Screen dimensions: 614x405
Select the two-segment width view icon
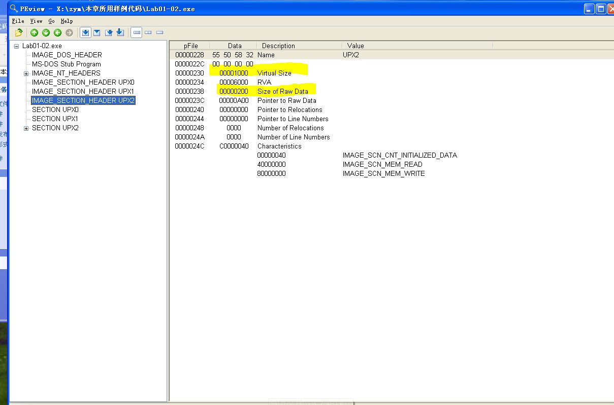pyautogui.click(x=148, y=33)
